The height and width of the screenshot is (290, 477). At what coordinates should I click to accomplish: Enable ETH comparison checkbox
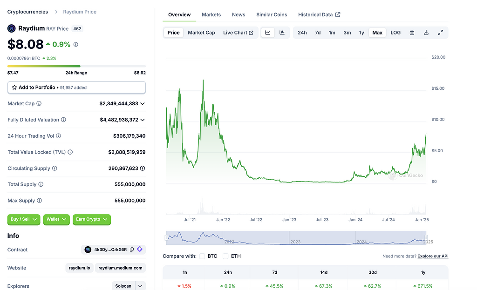click(225, 256)
